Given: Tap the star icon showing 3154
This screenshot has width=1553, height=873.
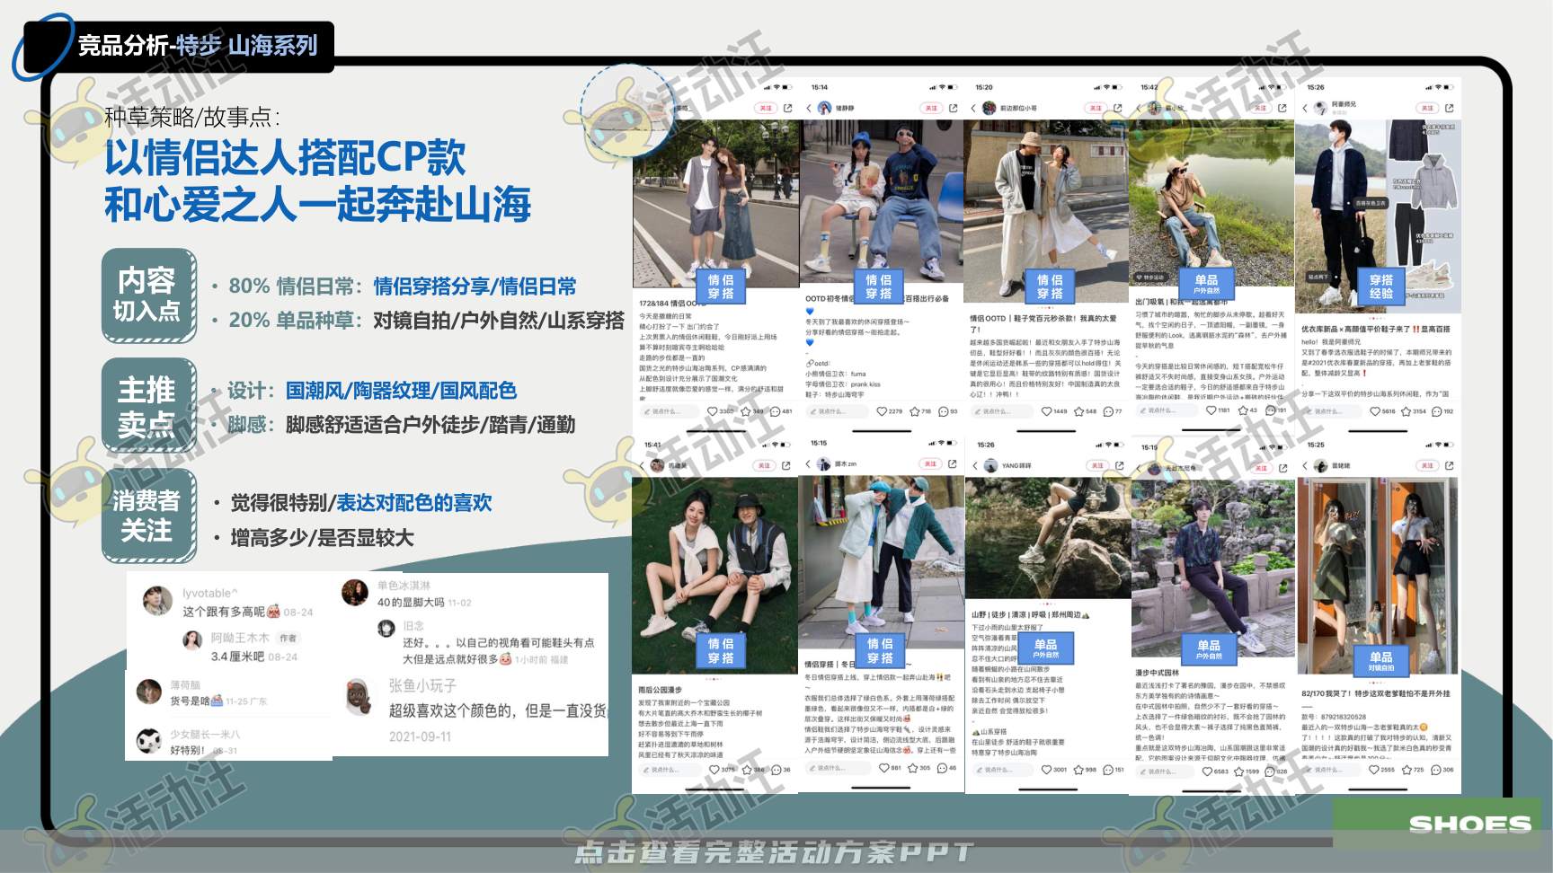Looking at the screenshot, I should coord(1407,411).
